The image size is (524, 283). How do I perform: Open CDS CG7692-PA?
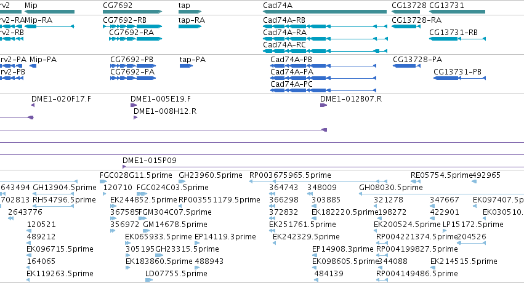[x=133, y=78]
